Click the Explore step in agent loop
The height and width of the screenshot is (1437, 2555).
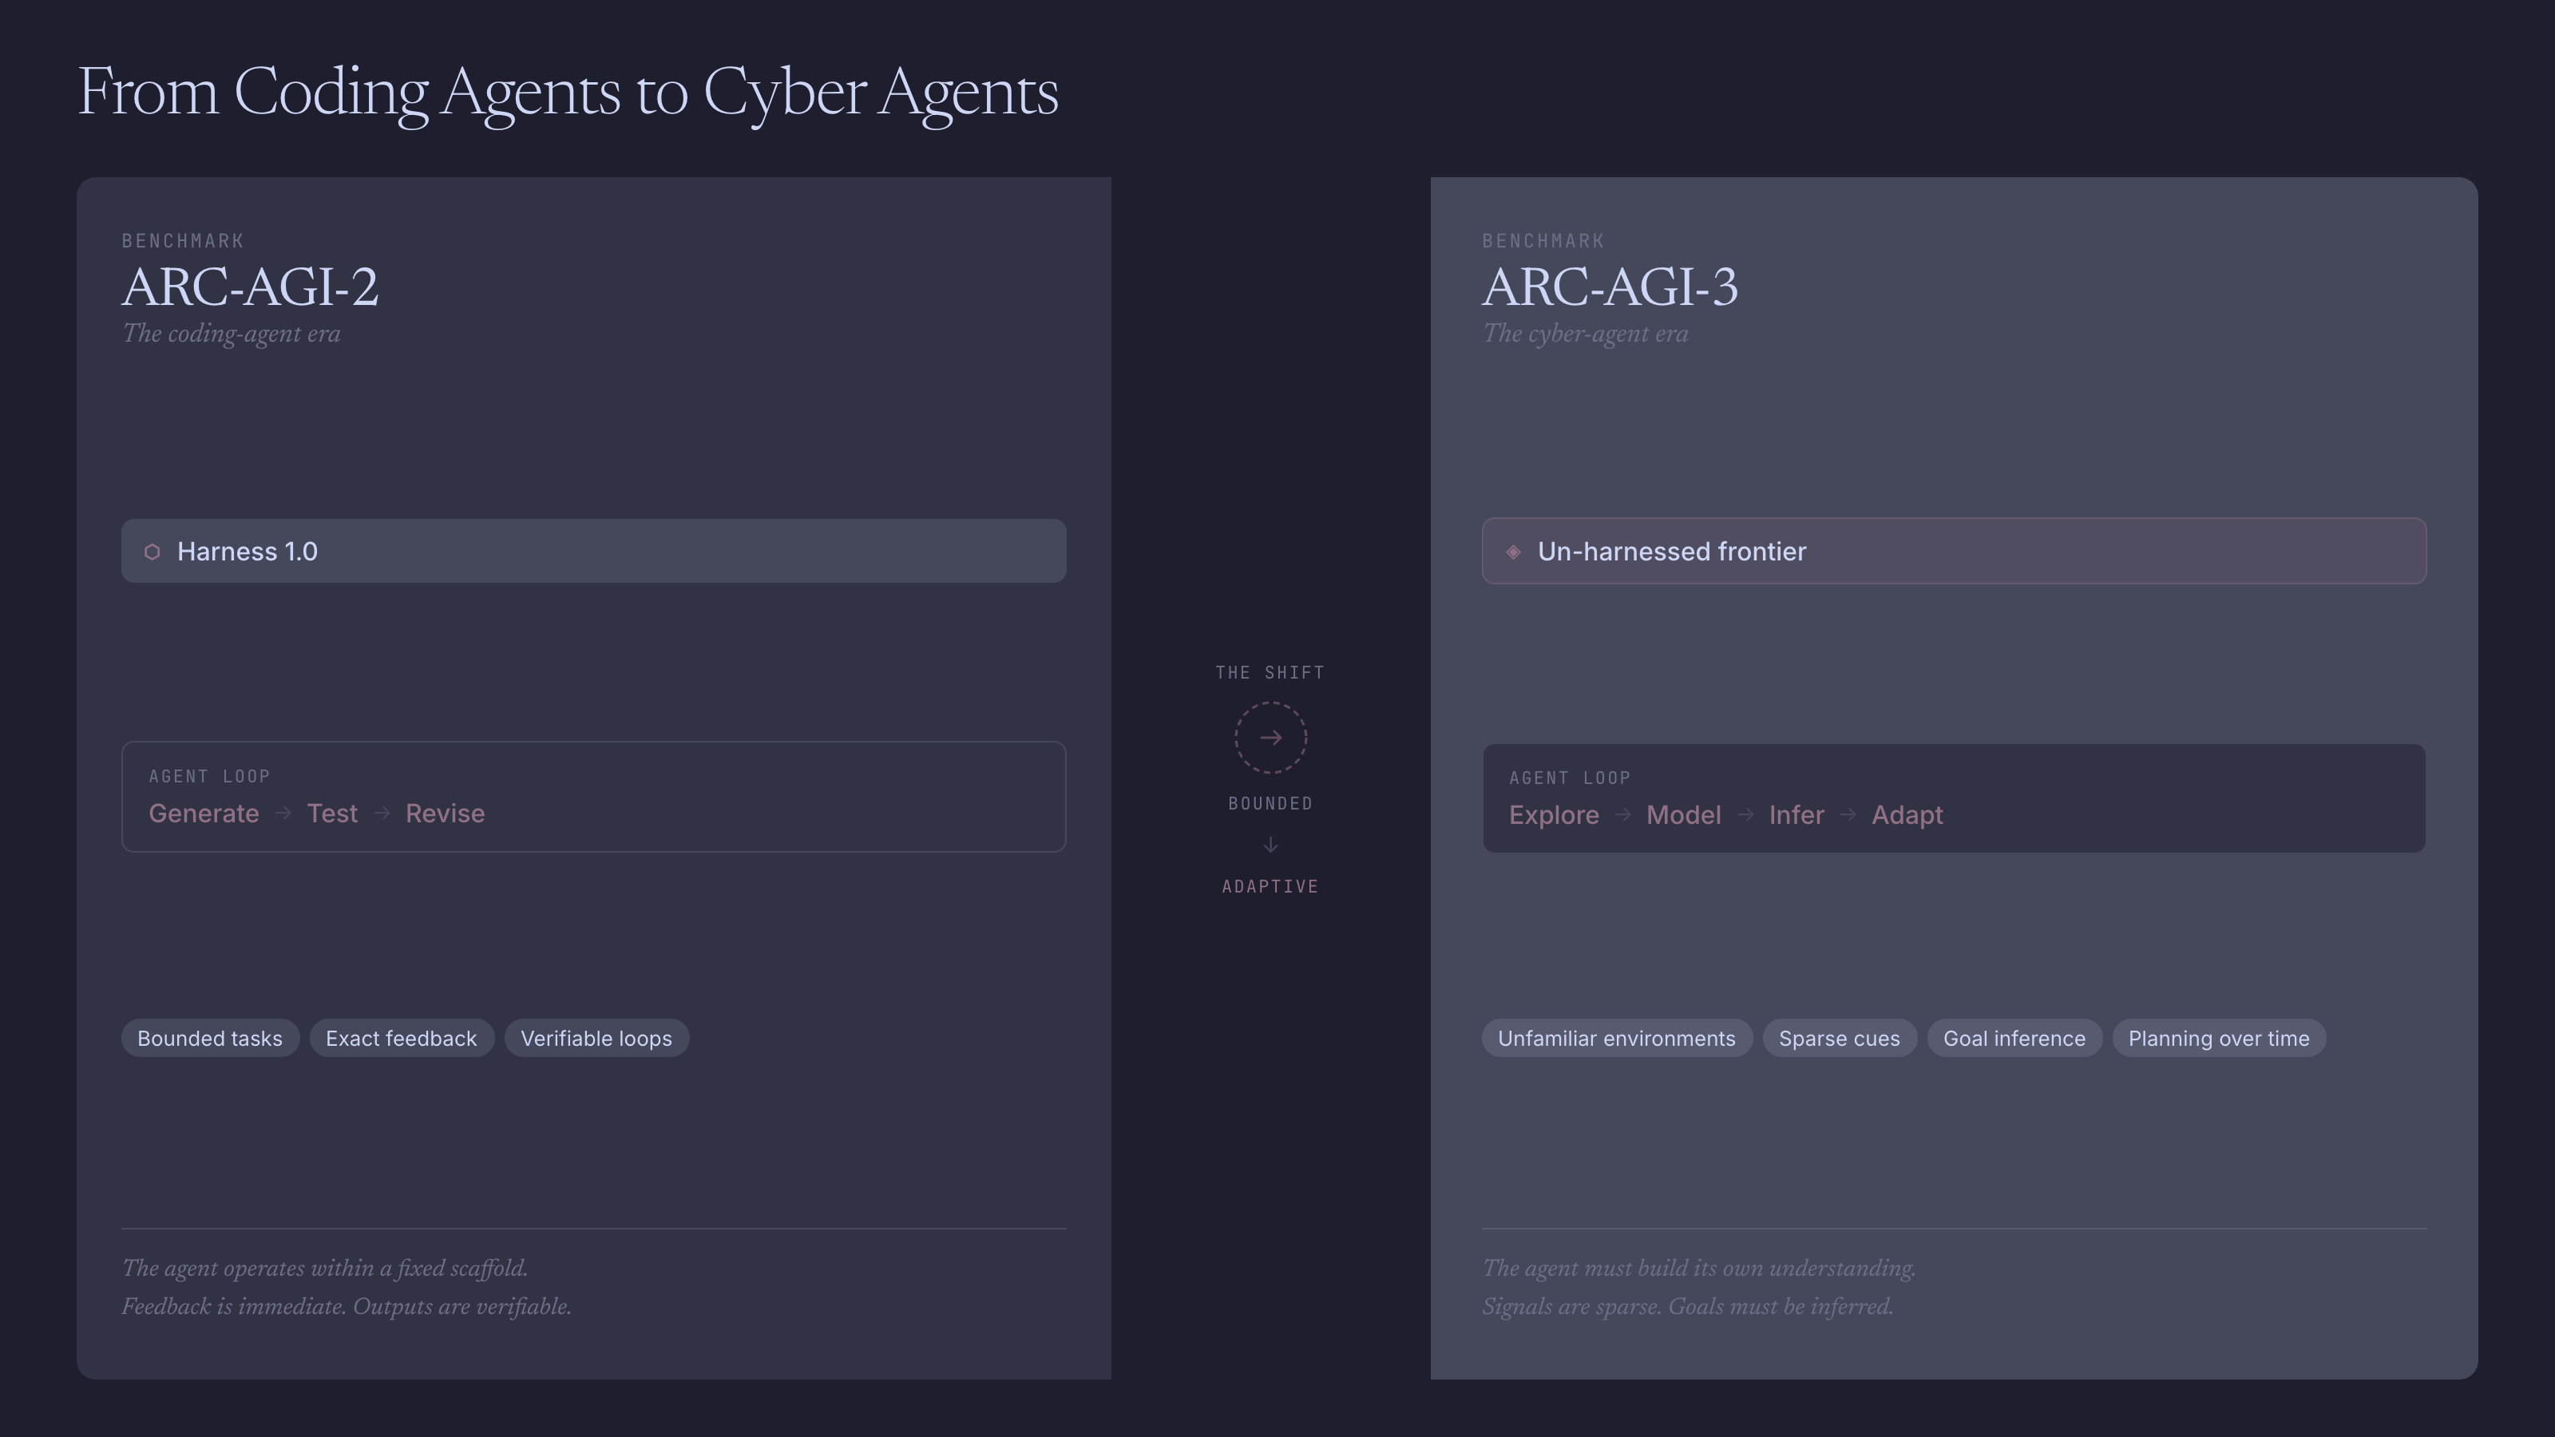point(1553,815)
